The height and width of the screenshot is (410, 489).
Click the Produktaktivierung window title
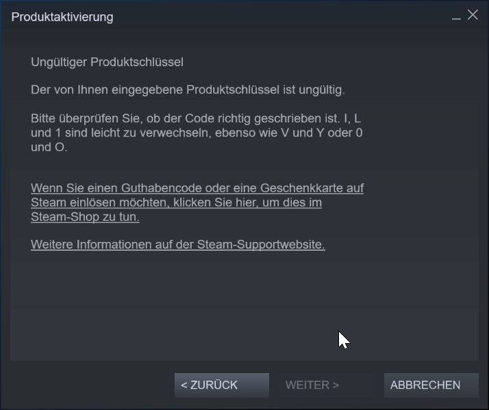62,17
